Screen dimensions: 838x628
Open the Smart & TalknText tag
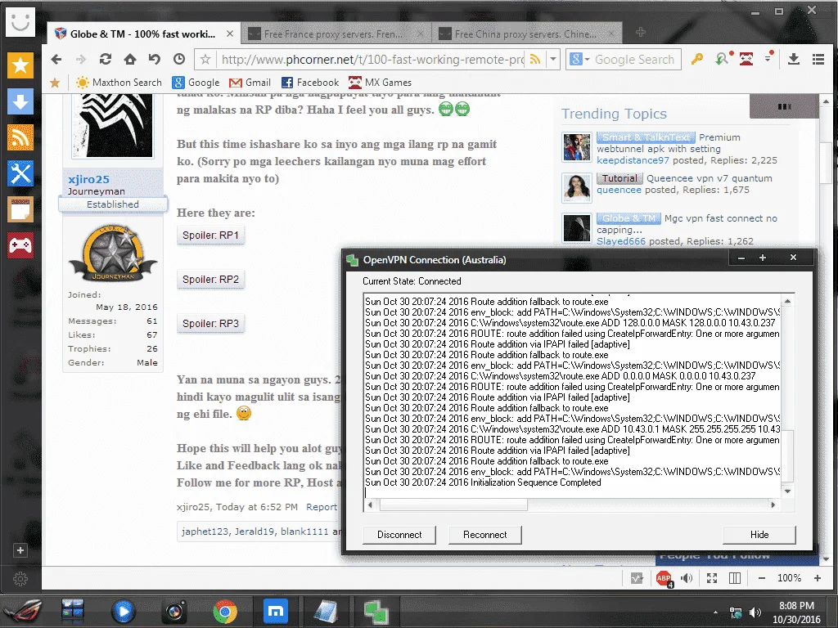pos(646,137)
